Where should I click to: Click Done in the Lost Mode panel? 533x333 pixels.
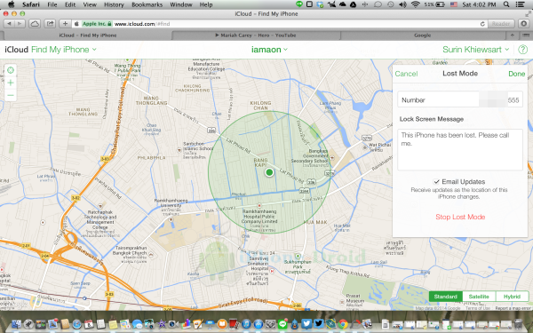tap(516, 74)
